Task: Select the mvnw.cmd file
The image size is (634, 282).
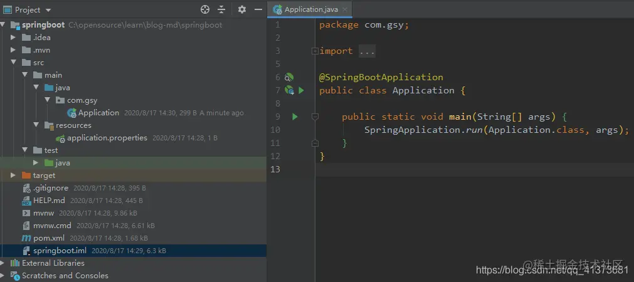Action: click(x=52, y=226)
